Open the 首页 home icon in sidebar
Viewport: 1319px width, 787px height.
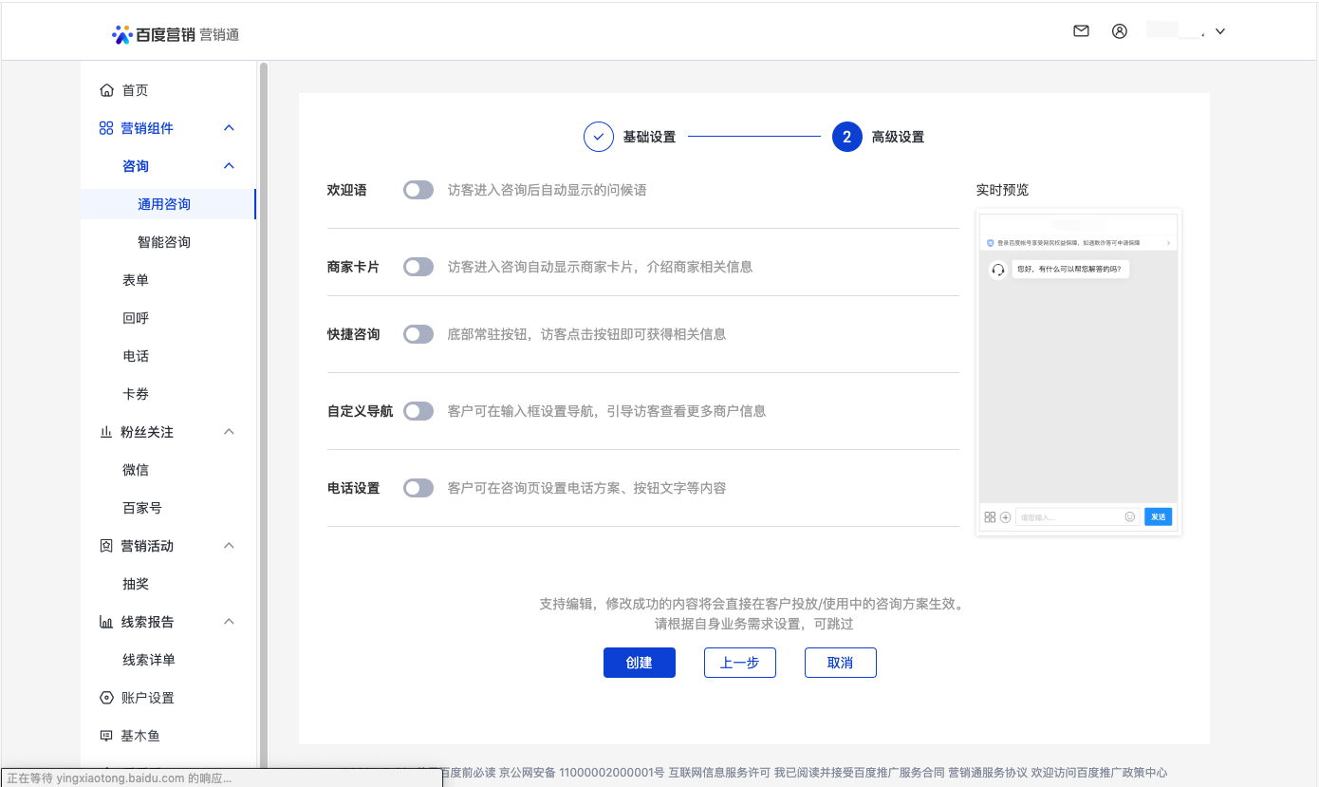tap(104, 89)
